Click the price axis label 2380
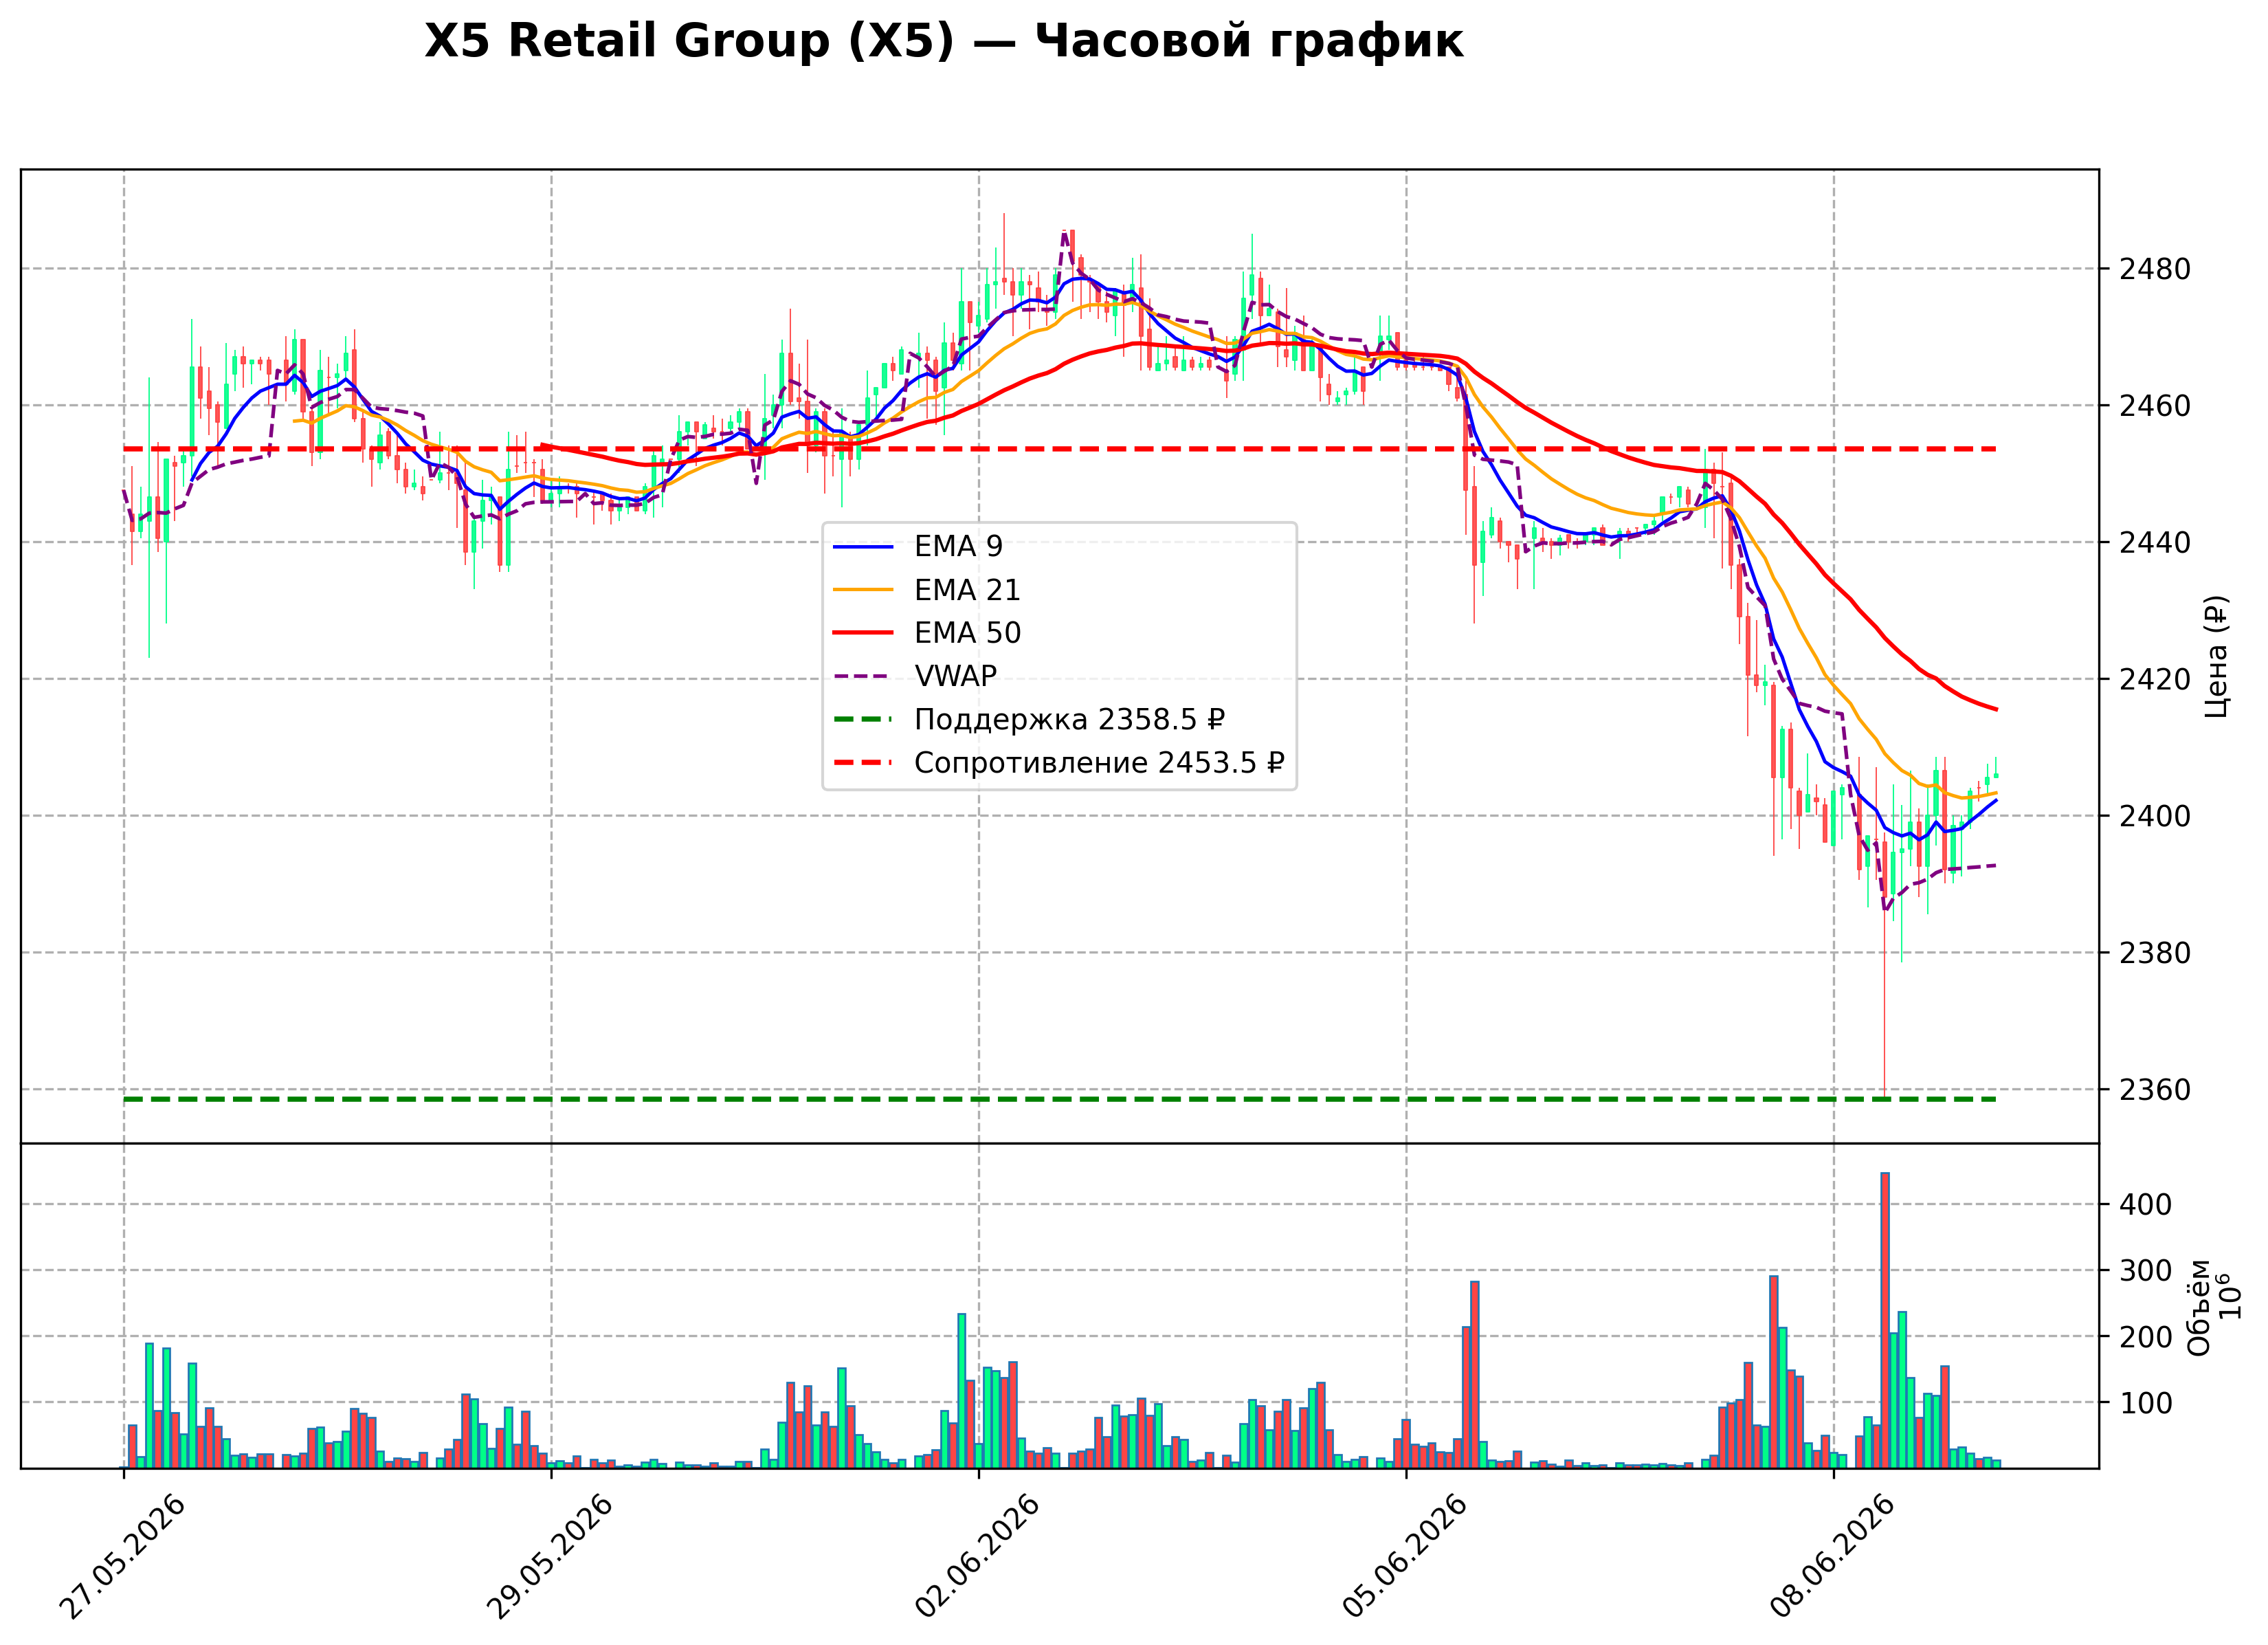This screenshot has width=2268, height=1645. pos(2155,953)
